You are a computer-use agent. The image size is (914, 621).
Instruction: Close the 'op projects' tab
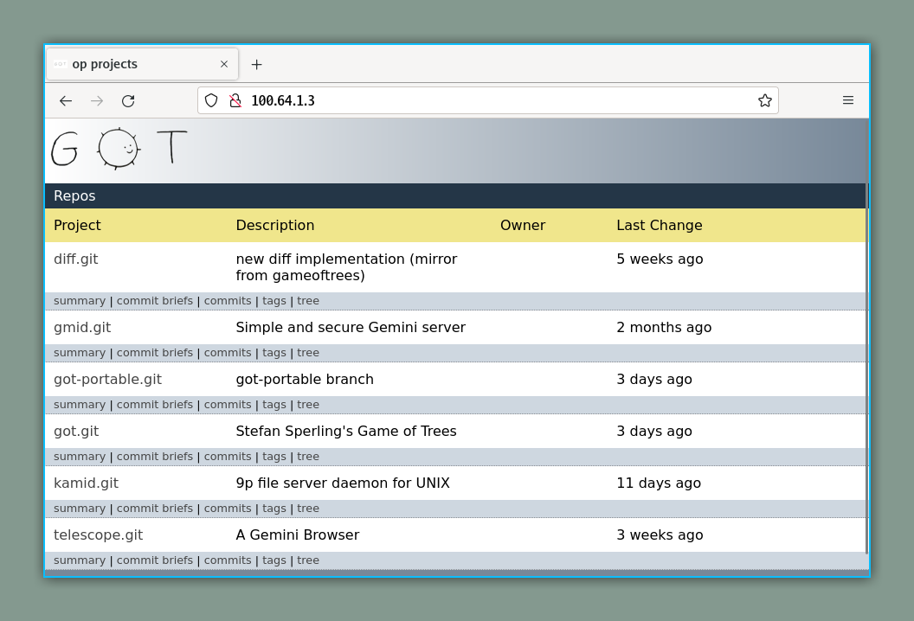point(224,65)
